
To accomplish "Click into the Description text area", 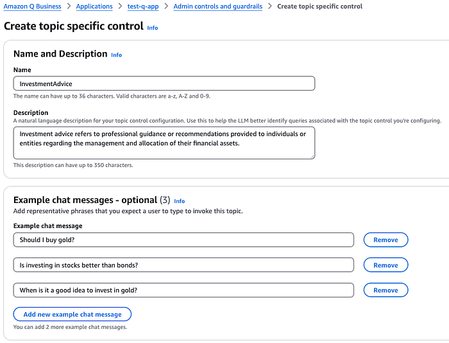I will coord(164,143).
